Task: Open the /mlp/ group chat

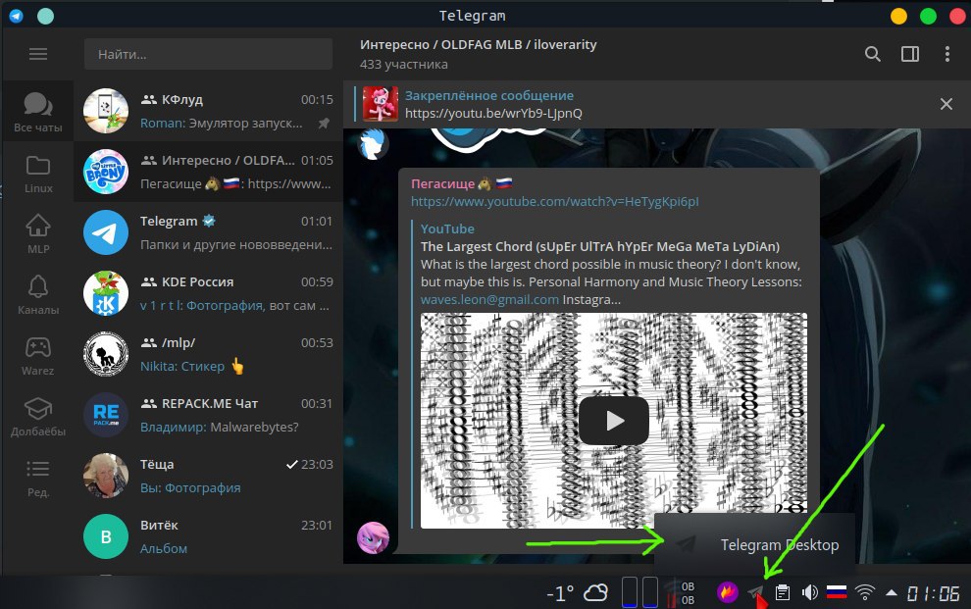Action: click(209, 353)
